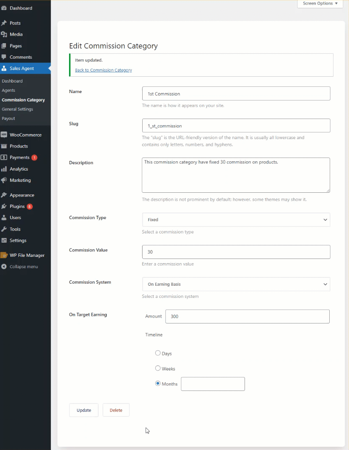This screenshot has width=349, height=450.
Task: Click the Description text area
Action: (236, 175)
